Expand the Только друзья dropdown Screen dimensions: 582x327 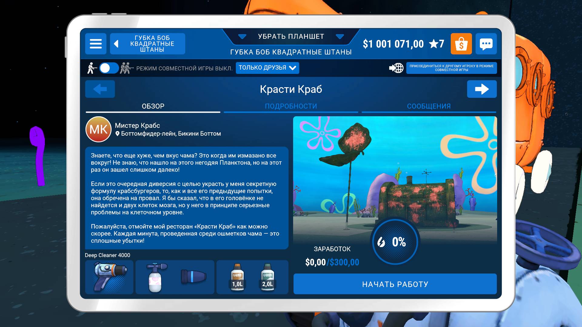click(x=267, y=68)
